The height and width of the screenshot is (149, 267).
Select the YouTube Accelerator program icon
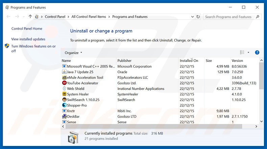click(65, 83)
